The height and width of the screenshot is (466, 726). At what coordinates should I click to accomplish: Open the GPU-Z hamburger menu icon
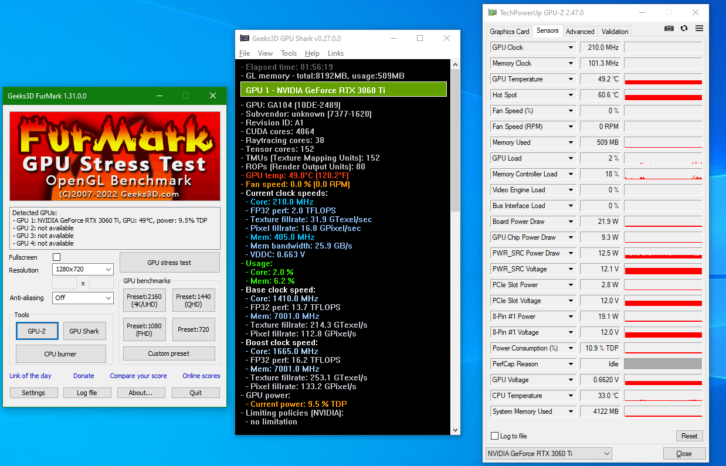point(699,28)
